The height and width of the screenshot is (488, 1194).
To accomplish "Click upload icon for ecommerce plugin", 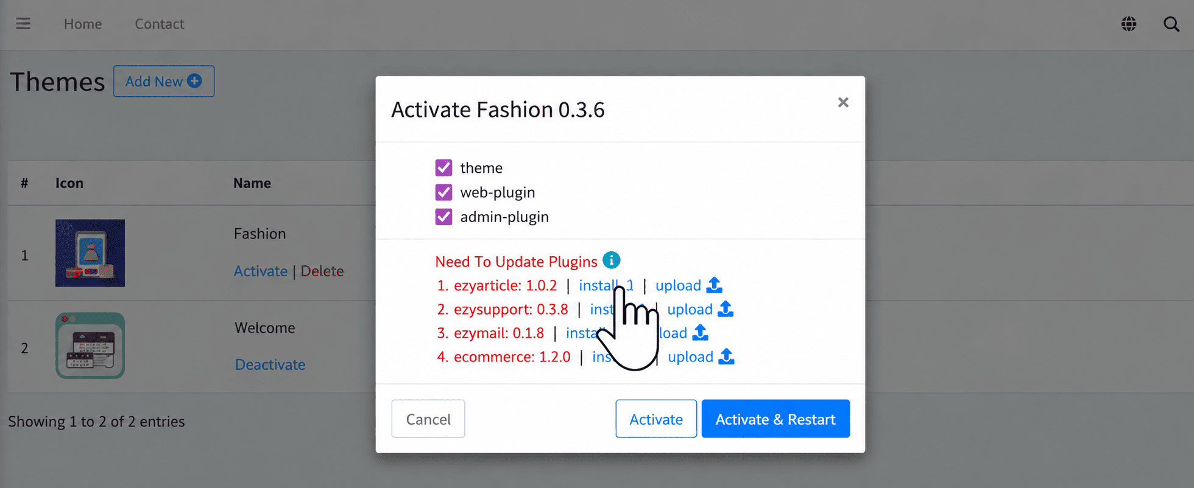I will pos(726,356).
